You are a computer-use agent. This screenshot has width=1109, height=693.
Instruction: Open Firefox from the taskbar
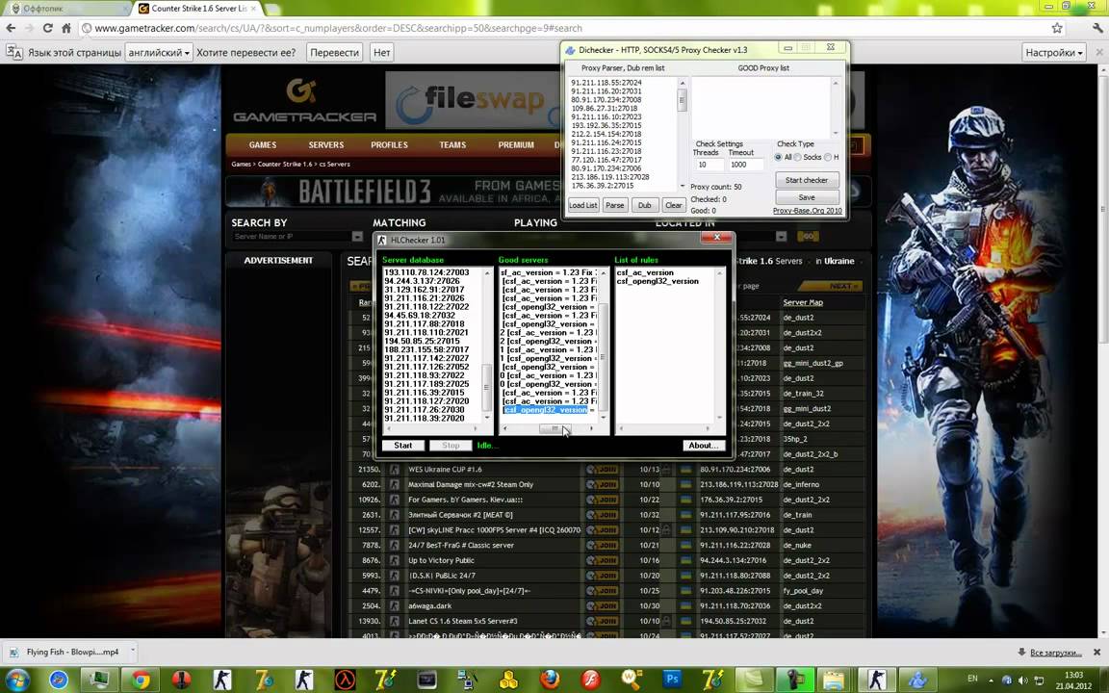coord(550,680)
